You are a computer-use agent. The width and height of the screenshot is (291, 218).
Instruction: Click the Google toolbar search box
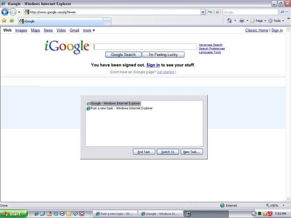tap(250, 12)
